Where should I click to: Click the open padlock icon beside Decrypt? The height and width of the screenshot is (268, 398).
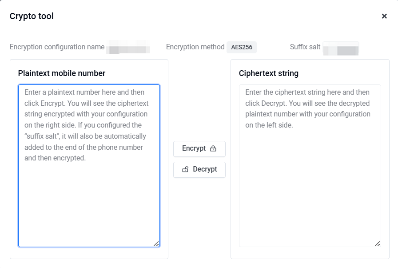186,169
